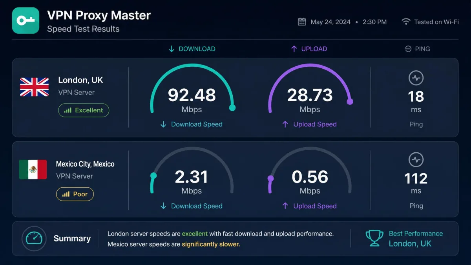Click the download arrow in DOWNLOAD header
This screenshot has height=265, width=471.
[172, 49]
